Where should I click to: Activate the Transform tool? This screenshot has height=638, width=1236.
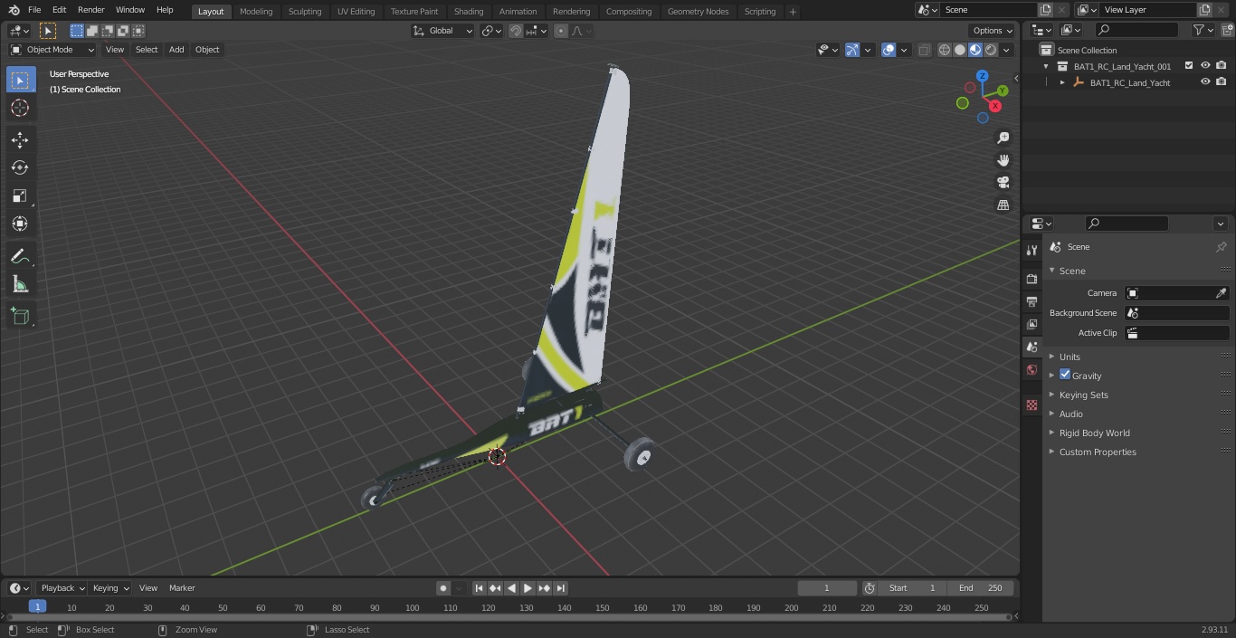[20, 224]
